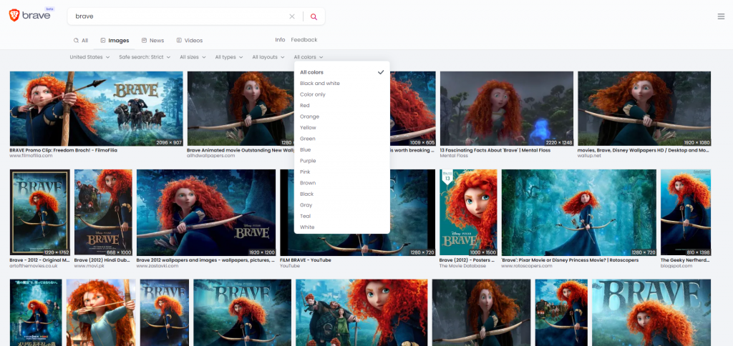Choose Teal in the color menu
This screenshot has height=346, width=733.
point(306,216)
